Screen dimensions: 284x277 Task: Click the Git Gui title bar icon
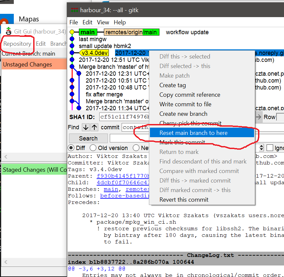pos(8,31)
